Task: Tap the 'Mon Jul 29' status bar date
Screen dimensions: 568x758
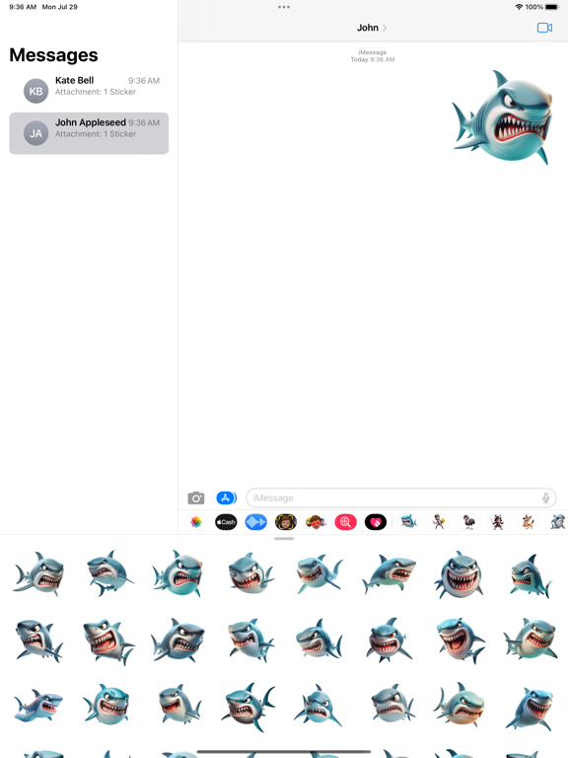Action: (60, 7)
